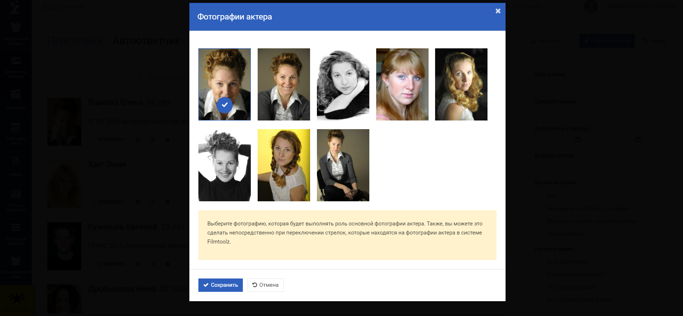Image resolution: width=683 pixels, height=316 pixels.
Task: Open Кузнецов Евгений actor profile name
Action: 123,227
